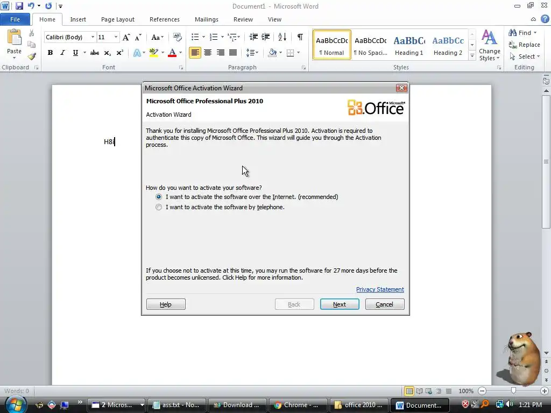
Task: Expand the Font Color dropdown arrow
Action: [x=181, y=53]
